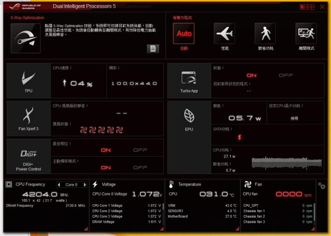Launch the 5-Way Optimization speedometer button
This screenshot has height=236, width=331.
[x=26, y=38]
